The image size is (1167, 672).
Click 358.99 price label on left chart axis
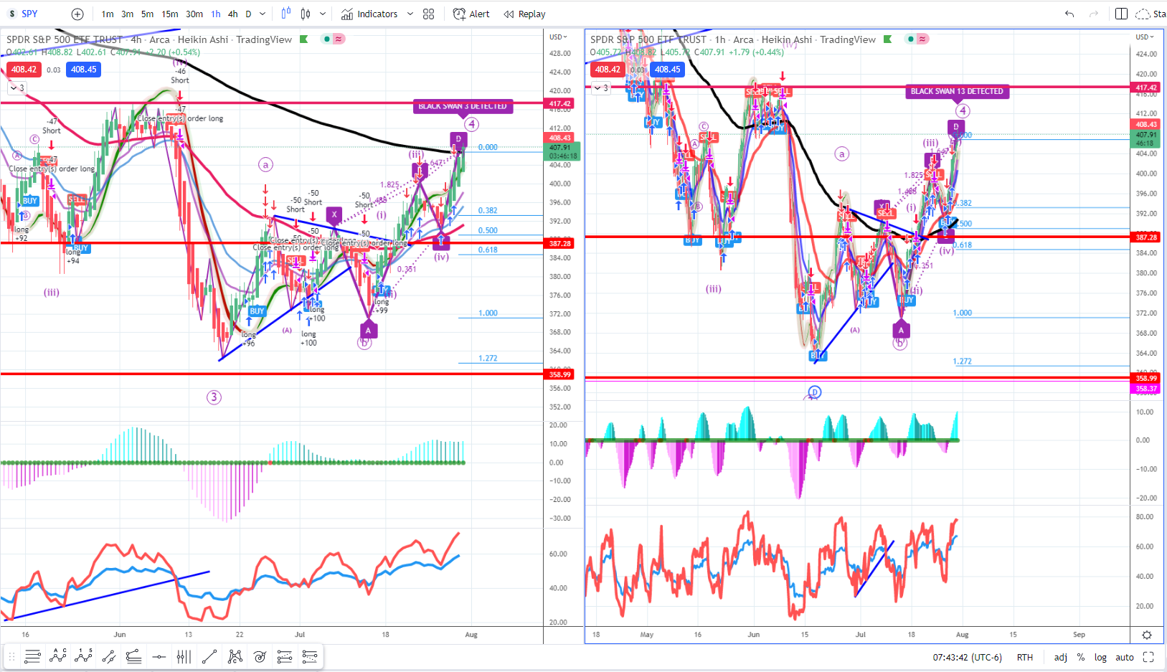[559, 374]
